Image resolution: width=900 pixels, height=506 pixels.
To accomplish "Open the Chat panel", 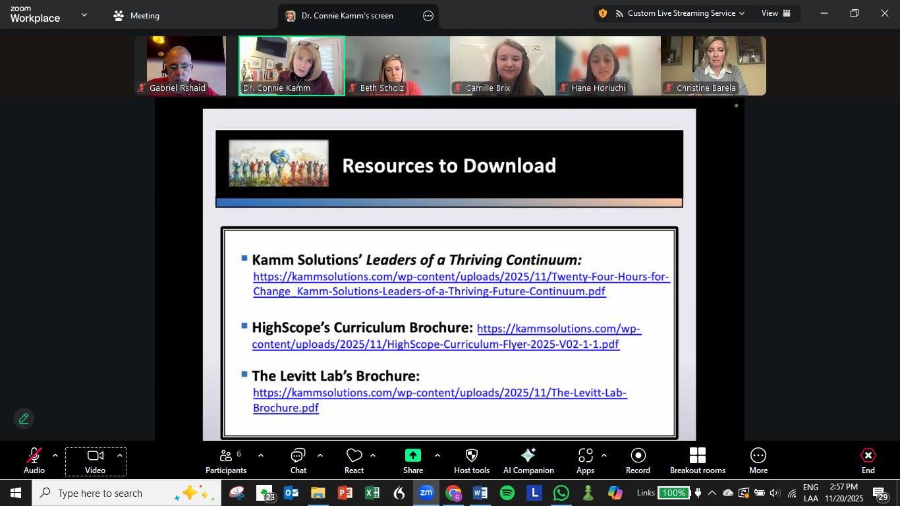I will (x=298, y=461).
